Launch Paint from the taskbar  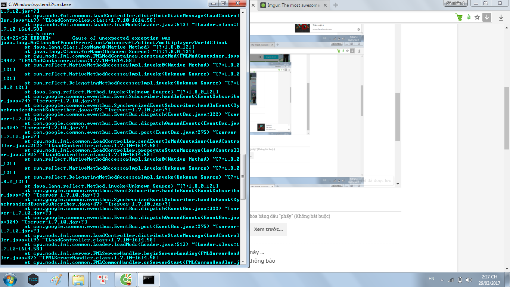click(56, 280)
